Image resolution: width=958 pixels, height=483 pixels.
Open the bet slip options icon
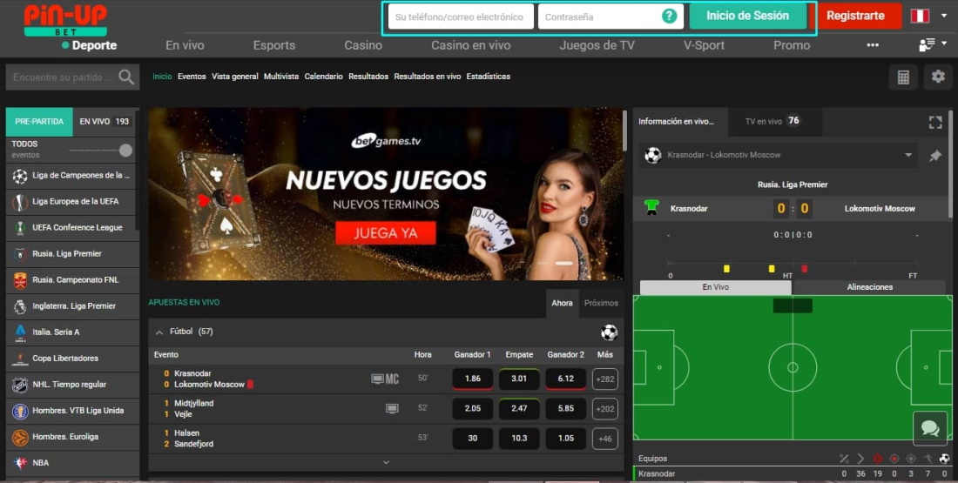click(927, 44)
